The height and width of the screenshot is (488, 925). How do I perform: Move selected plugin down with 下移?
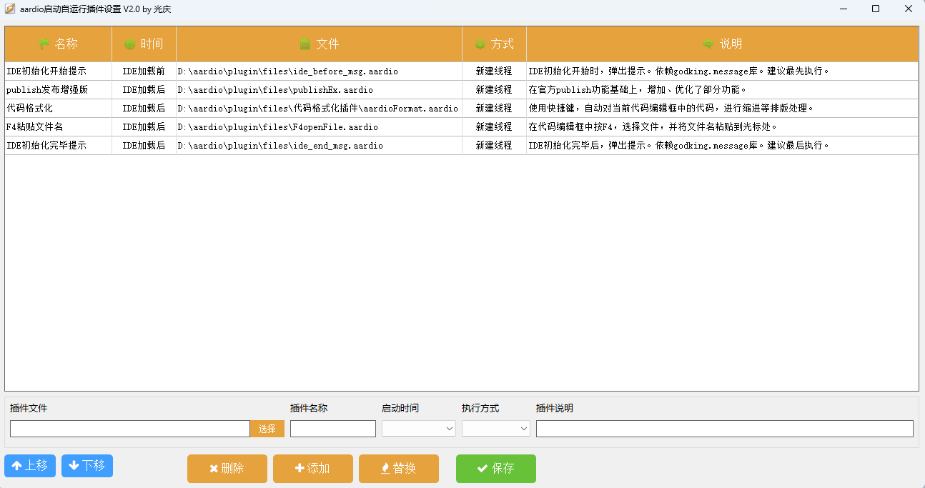coord(87,466)
